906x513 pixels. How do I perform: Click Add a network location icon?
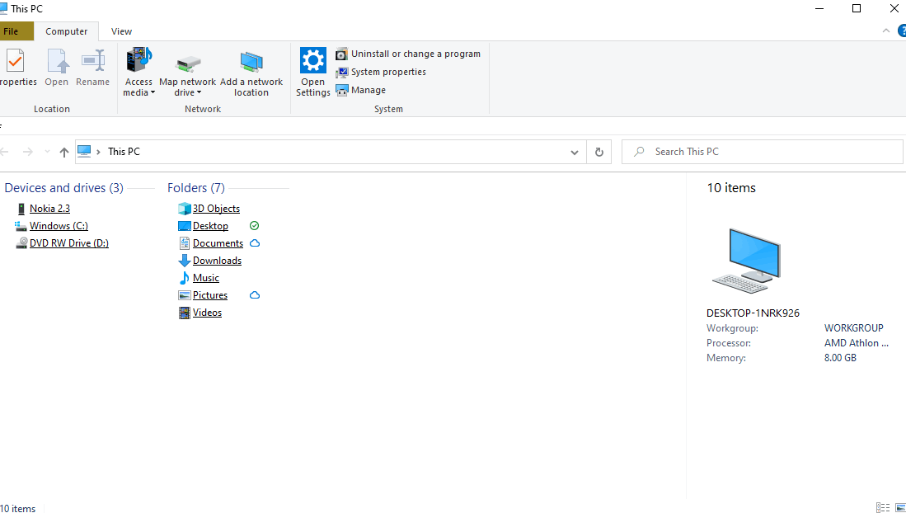[251, 62]
